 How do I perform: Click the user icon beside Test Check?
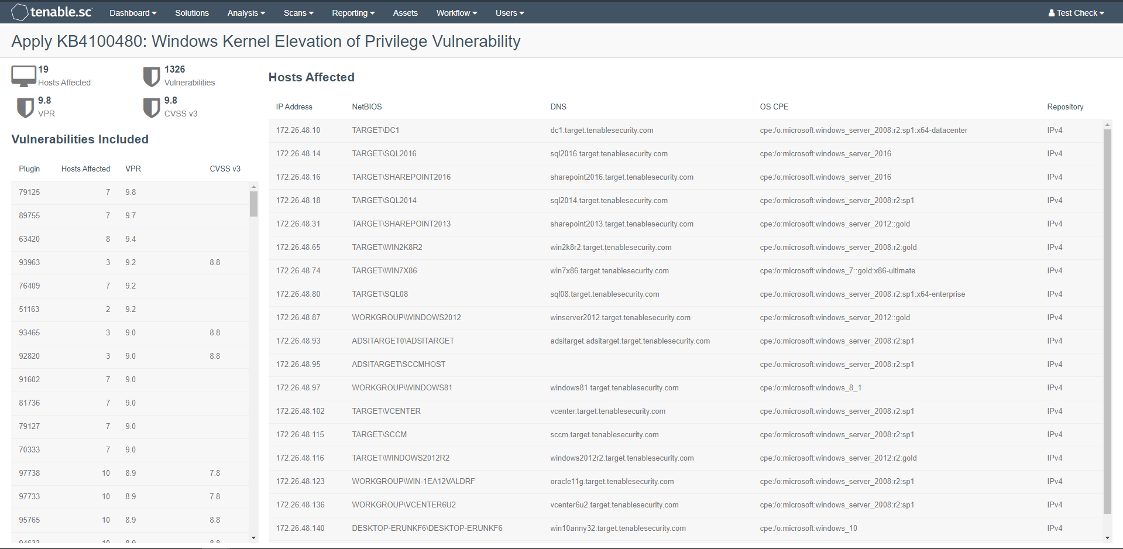click(1052, 12)
